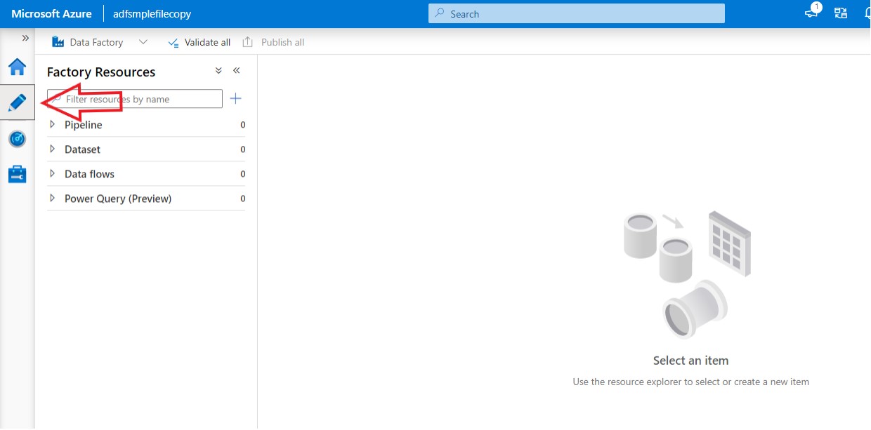871x430 pixels.
Task: Click the Power Query count 0
Action: [243, 199]
